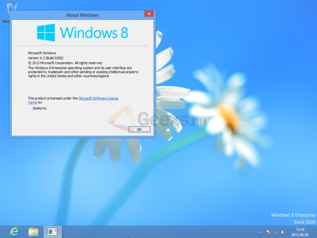
Task: Close the About Windows dialog
Action: [x=149, y=14]
